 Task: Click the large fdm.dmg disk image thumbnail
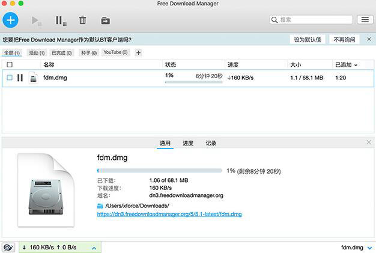[46, 190]
